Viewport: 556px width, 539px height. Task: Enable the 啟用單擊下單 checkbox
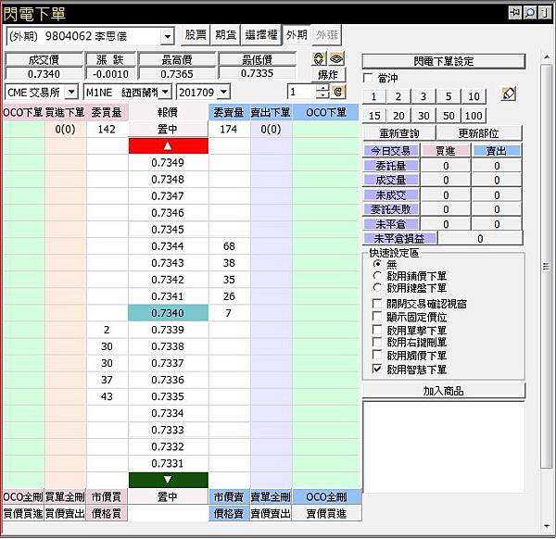(x=377, y=330)
